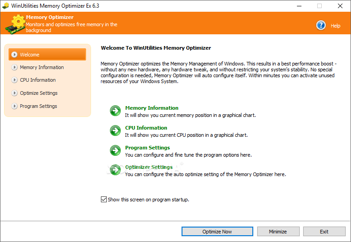This screenshot has width=351, height=242.
Task: Click 'Monitors and optimizes free memory' banner text
Action: (71, 27)
